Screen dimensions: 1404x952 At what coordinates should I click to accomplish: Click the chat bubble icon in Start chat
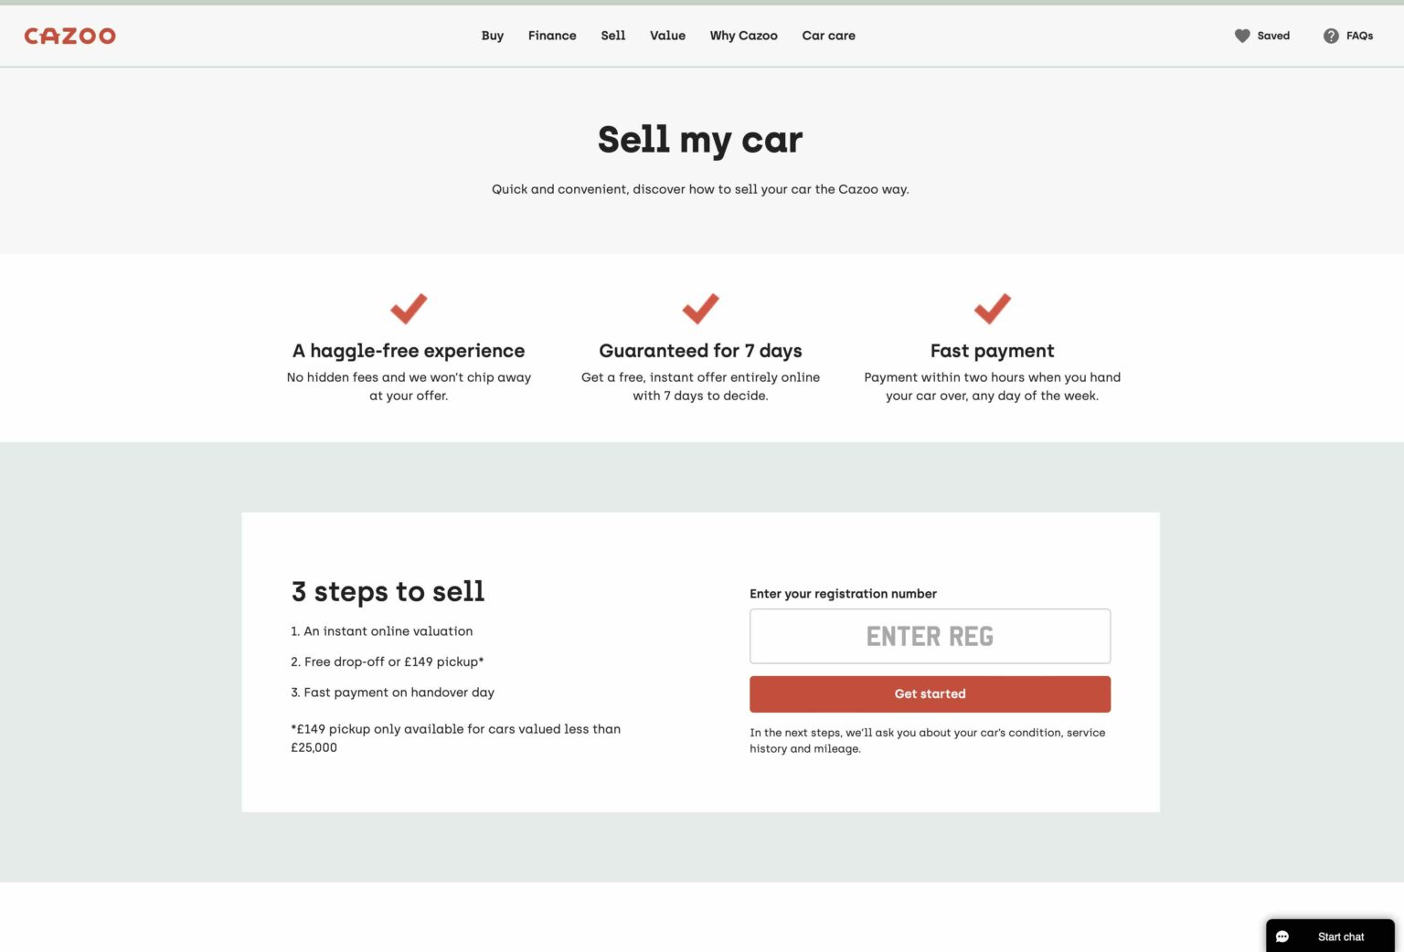tap(1282, 936)
